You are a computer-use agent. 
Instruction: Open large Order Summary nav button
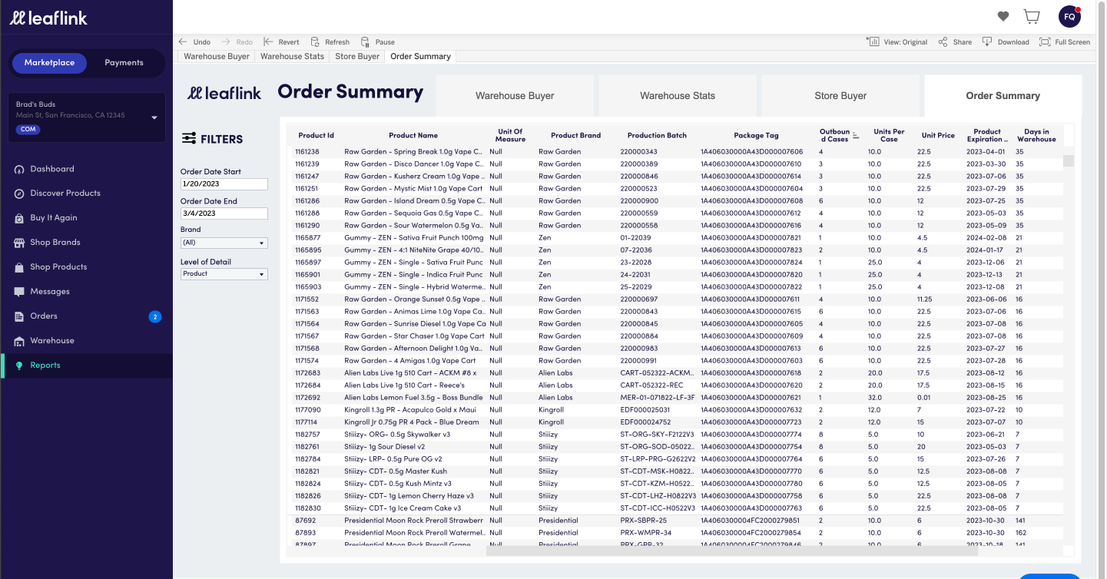pos(1003,96)
